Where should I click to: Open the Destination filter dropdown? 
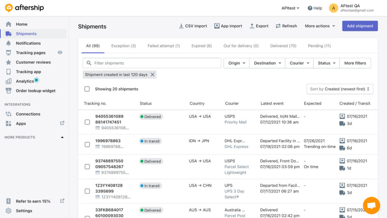pos(267,63)
